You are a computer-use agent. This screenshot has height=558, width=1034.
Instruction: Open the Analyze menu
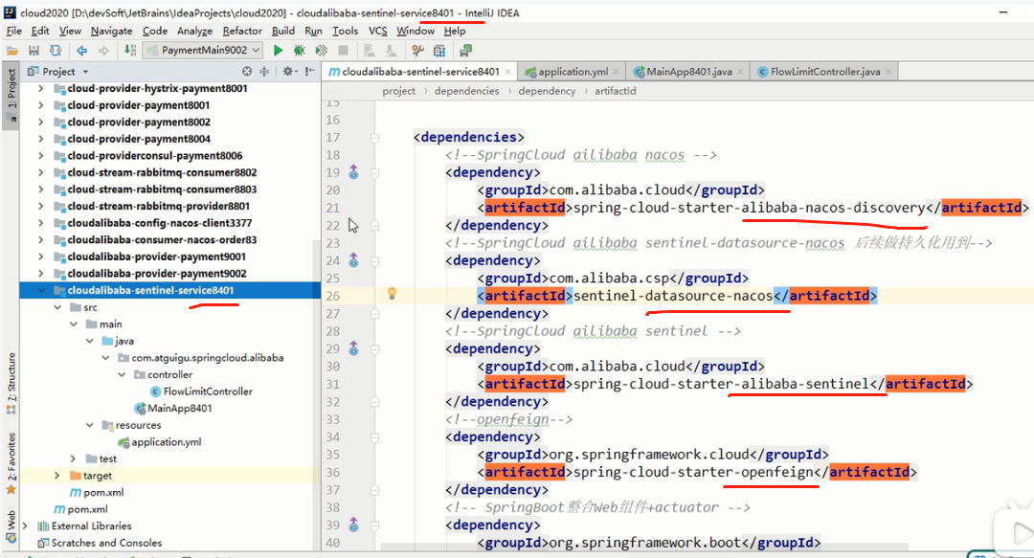click(194, 31)
